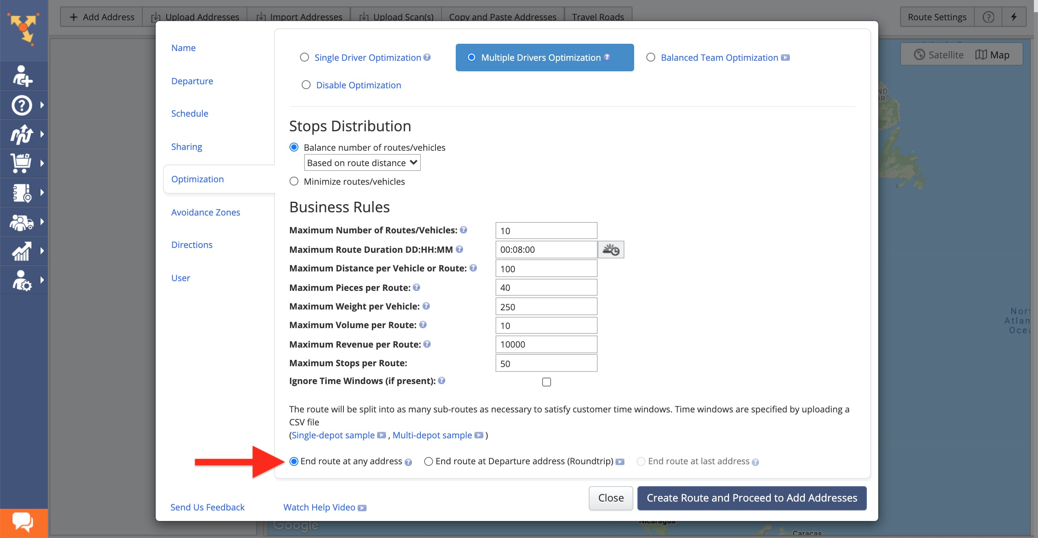Click the add user sidebar icon

click(22, 76)
